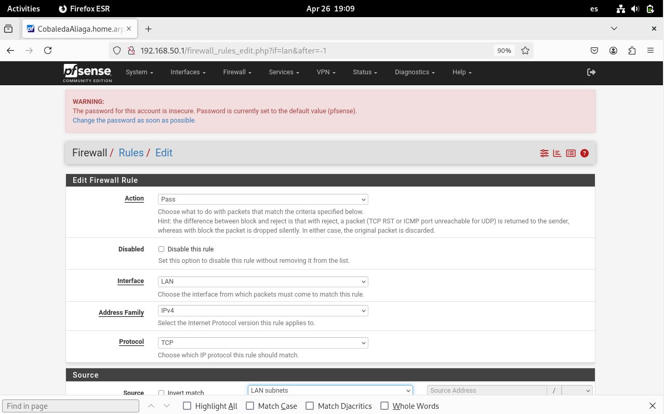
Task: Open the Action dropdown set to Pass
Action: pos(262,199)
